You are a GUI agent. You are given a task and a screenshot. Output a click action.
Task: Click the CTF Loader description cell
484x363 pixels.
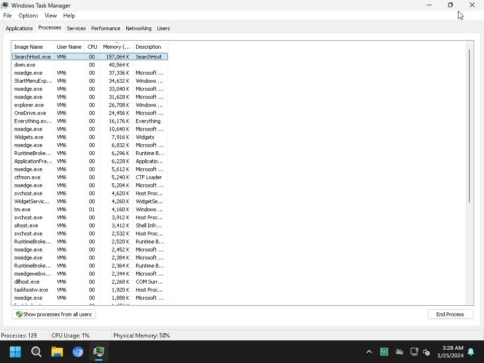coord(149,177)
